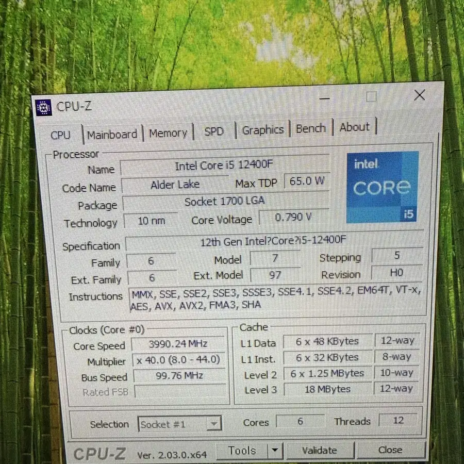Open the Graphics tab
The height and width of the screenshot is (464, 464).
click(x=263, y=129)
